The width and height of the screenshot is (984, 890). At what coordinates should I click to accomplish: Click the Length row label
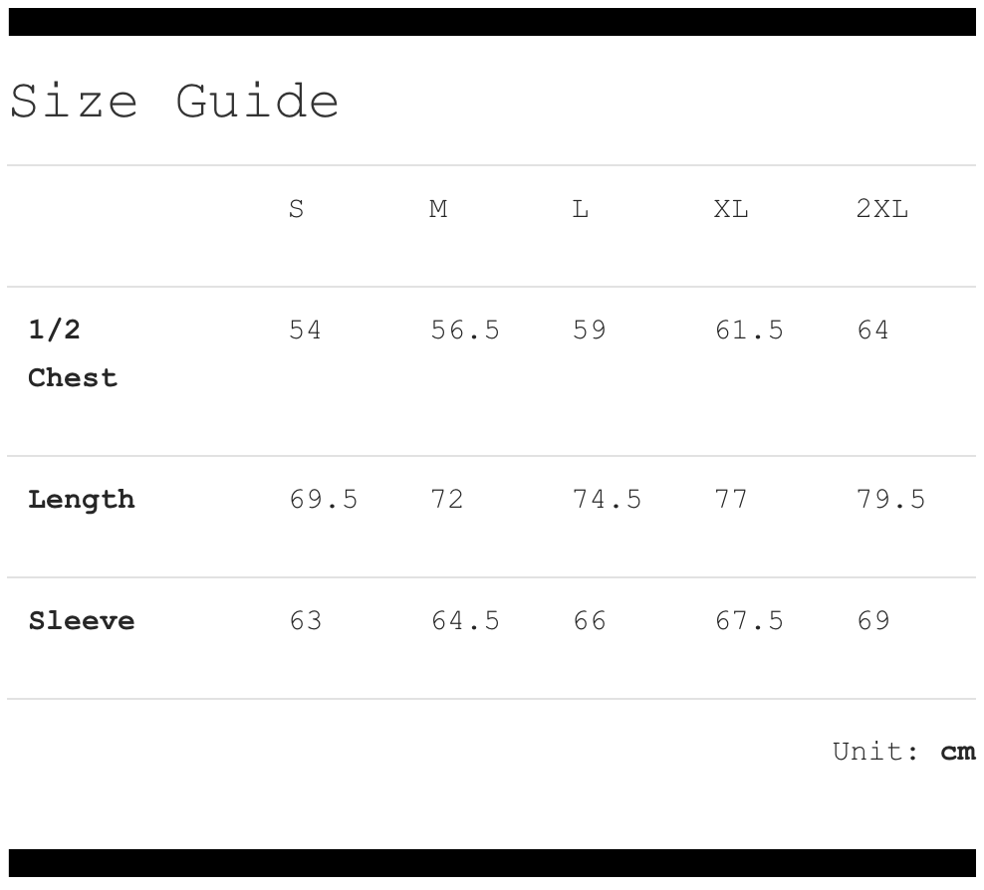click(82, 499)
